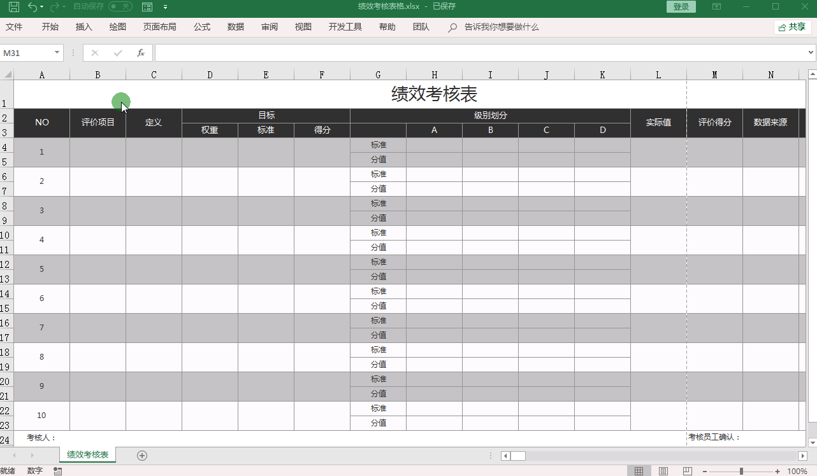Viewport: 817px width, 476px height.
Task: Open the Undo history dropdown arrow
Action: tap(42, 7)
